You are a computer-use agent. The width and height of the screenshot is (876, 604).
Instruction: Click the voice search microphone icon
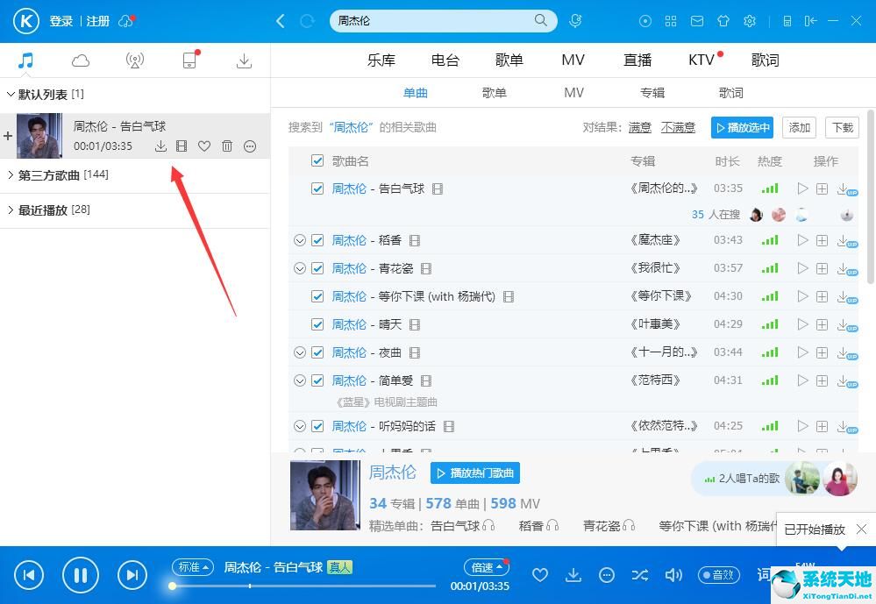tap(575, 21)
